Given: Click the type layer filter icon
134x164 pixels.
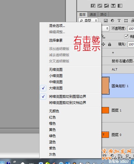Looking at the screenshot, I should 119,20.
